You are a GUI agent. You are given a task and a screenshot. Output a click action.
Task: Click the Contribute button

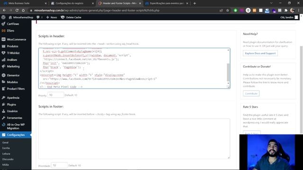pos(251,93)
